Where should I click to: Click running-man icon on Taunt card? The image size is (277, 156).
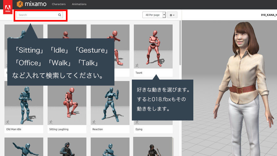(137, 66)
